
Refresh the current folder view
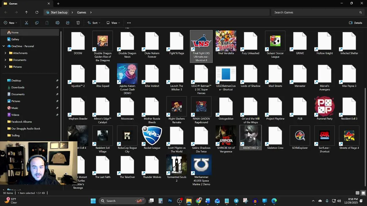[x=37, y=12]
